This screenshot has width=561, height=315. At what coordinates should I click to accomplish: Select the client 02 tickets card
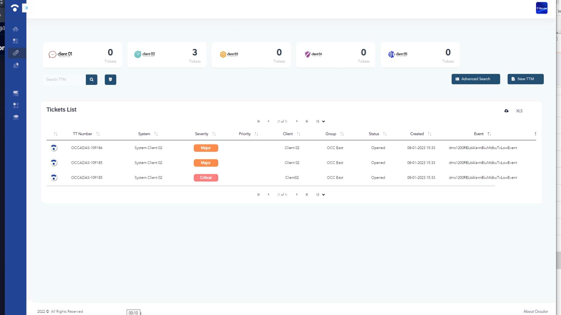click(167, 55)
